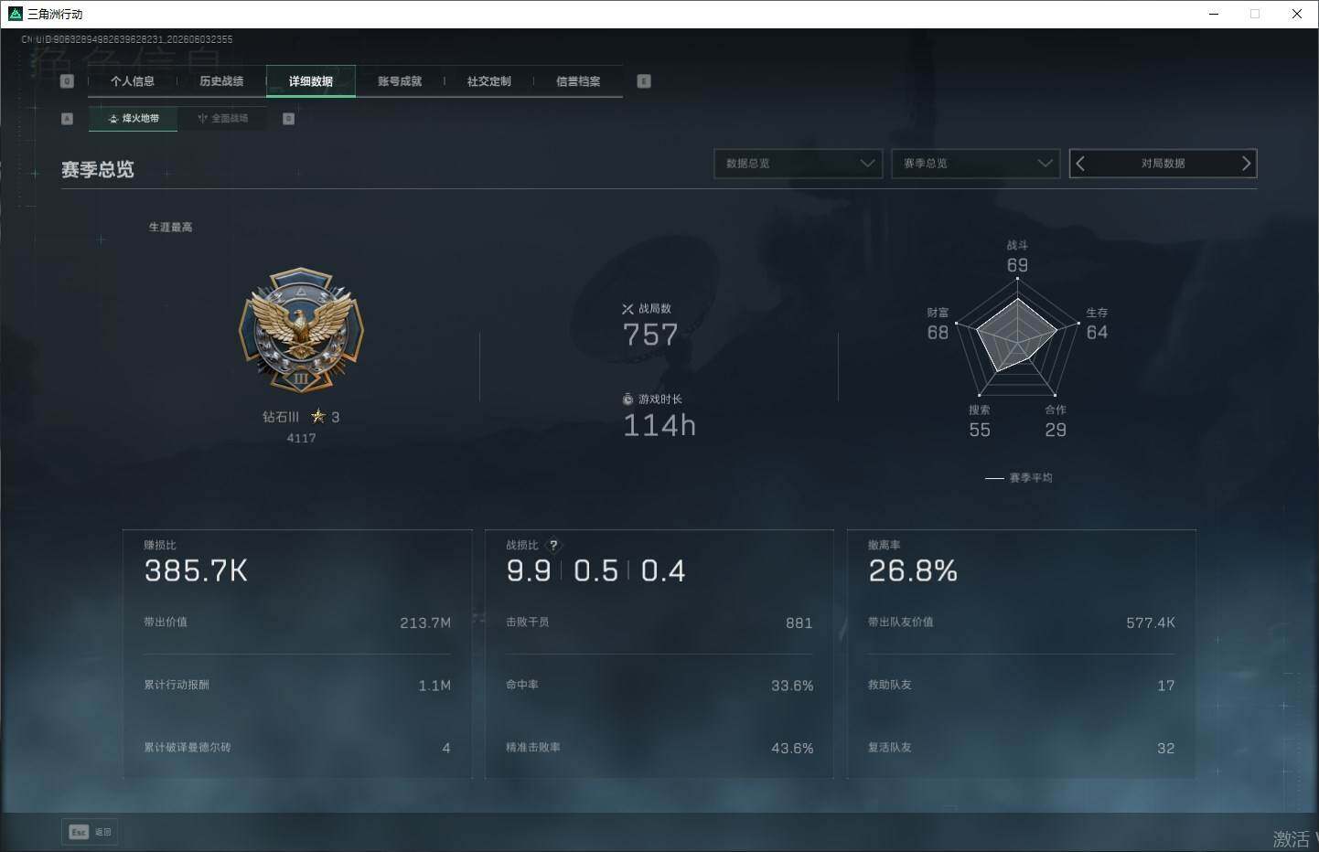The height and width of the screenshot is (852, 1319).
Task: Switch to the 全面战场 mode sub-tab
Action: pyautogui.click(x=222, y=118)
